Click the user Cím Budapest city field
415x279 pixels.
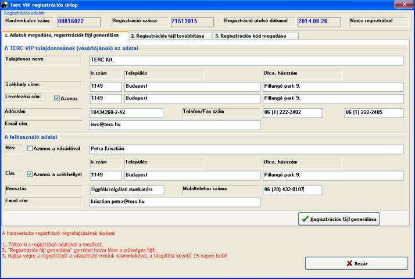coord(192,176)
